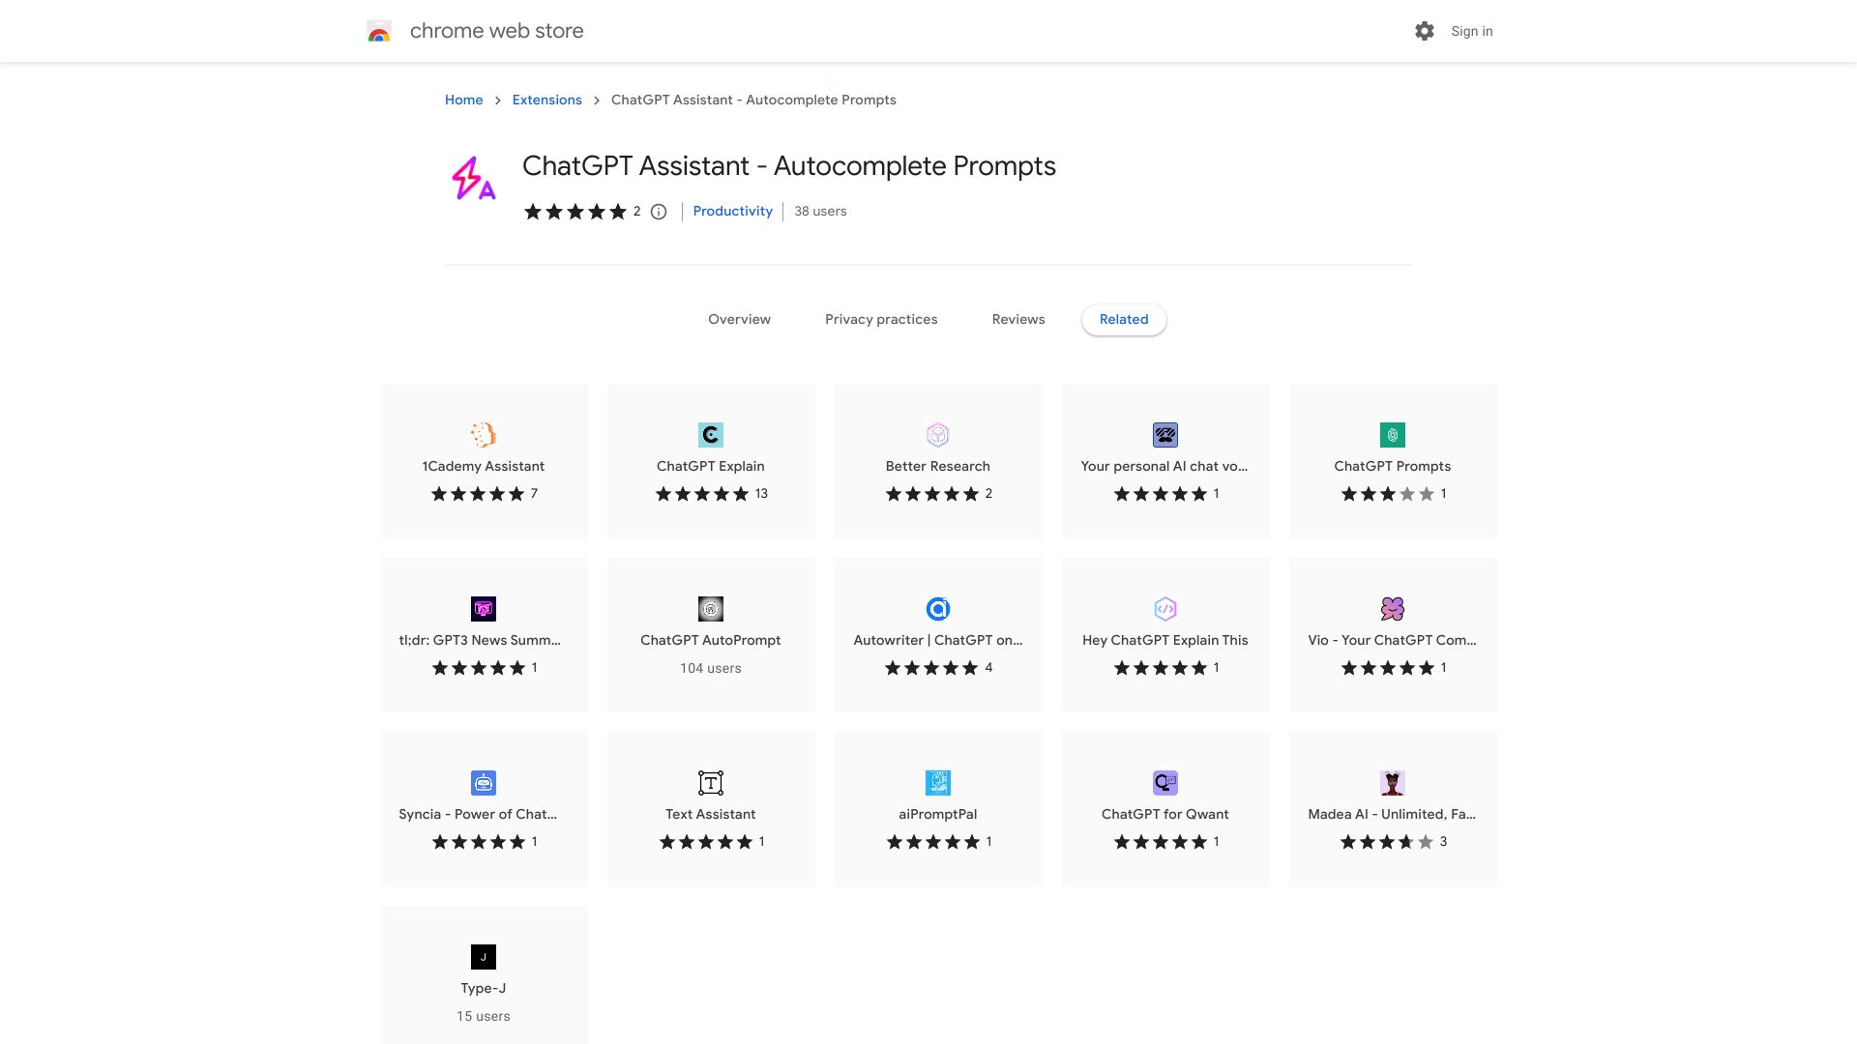Open the ChatGPT Prompts extension icon
1857x1044 pixels.
tap(1393, 435)
